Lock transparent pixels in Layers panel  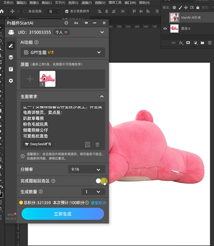point(174,7)
